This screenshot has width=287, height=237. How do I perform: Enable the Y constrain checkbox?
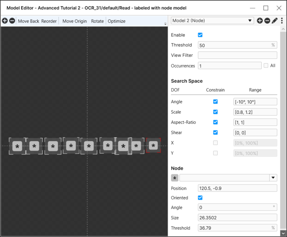click(215, 153)
